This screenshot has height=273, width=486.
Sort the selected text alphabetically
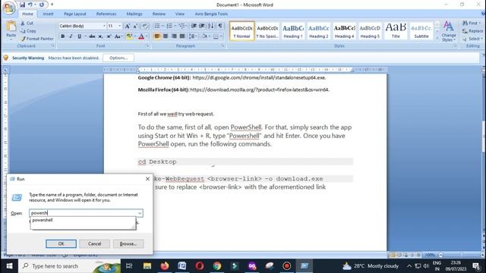pyautogui.click(x=211, y=26)
